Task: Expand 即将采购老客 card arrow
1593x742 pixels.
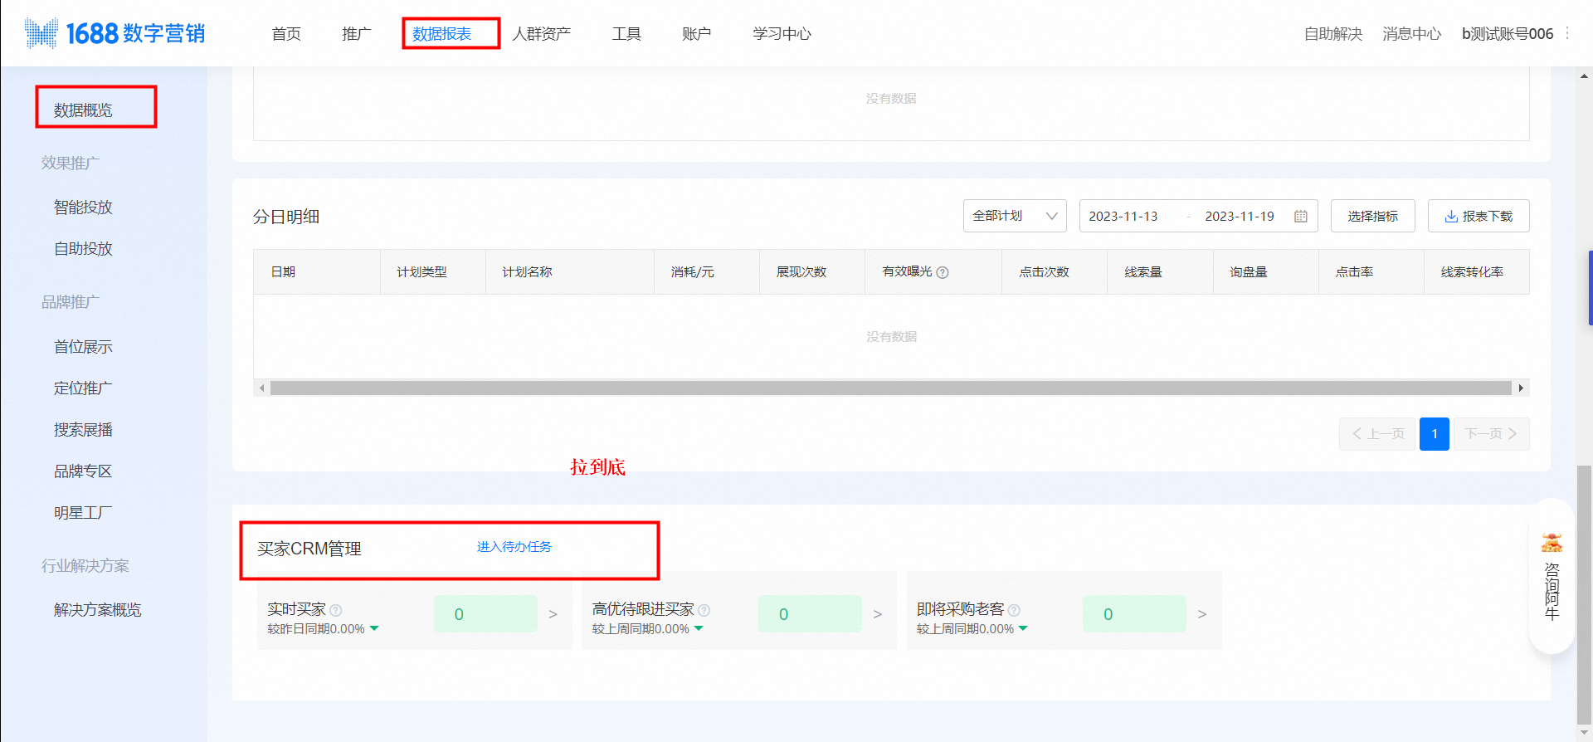Action: pyautogui.click(x=1201, y=614)
